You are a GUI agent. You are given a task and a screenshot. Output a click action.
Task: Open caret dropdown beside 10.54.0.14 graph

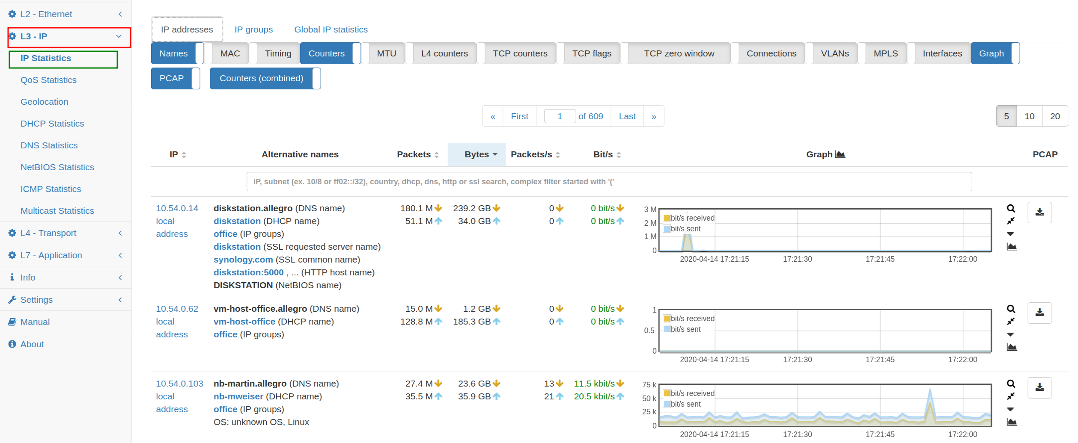click(1010, 234)
